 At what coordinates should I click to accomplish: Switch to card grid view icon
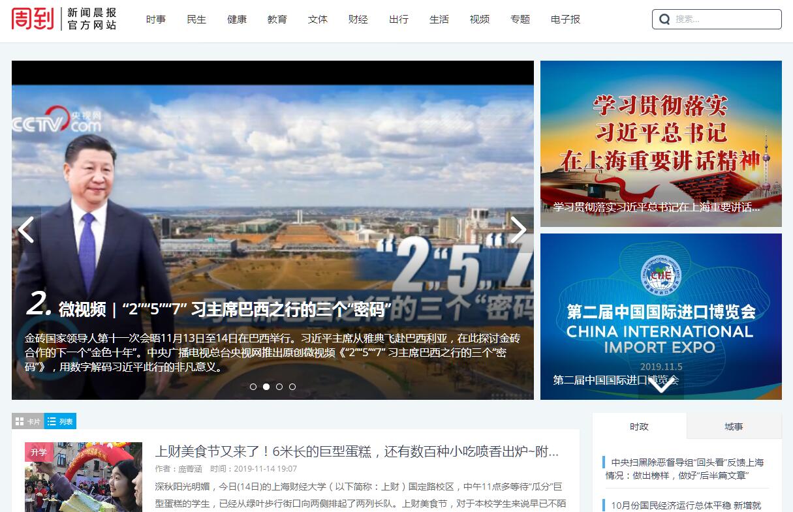[x=28, y=421]
